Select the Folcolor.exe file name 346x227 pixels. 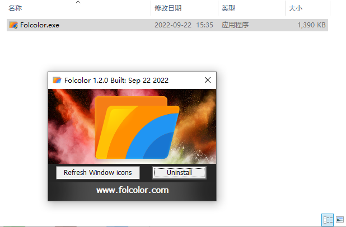40,25
